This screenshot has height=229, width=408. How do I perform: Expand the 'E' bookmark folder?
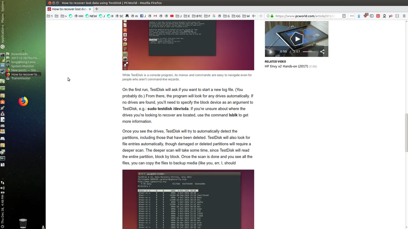(187, 16)
